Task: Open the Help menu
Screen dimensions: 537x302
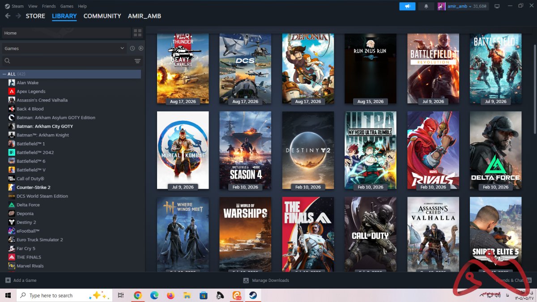Action: (82, 6)
